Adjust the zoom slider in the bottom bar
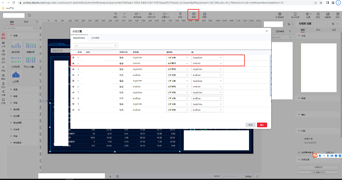The width and height of the screenshot is (342, 180). coord(229,177)
